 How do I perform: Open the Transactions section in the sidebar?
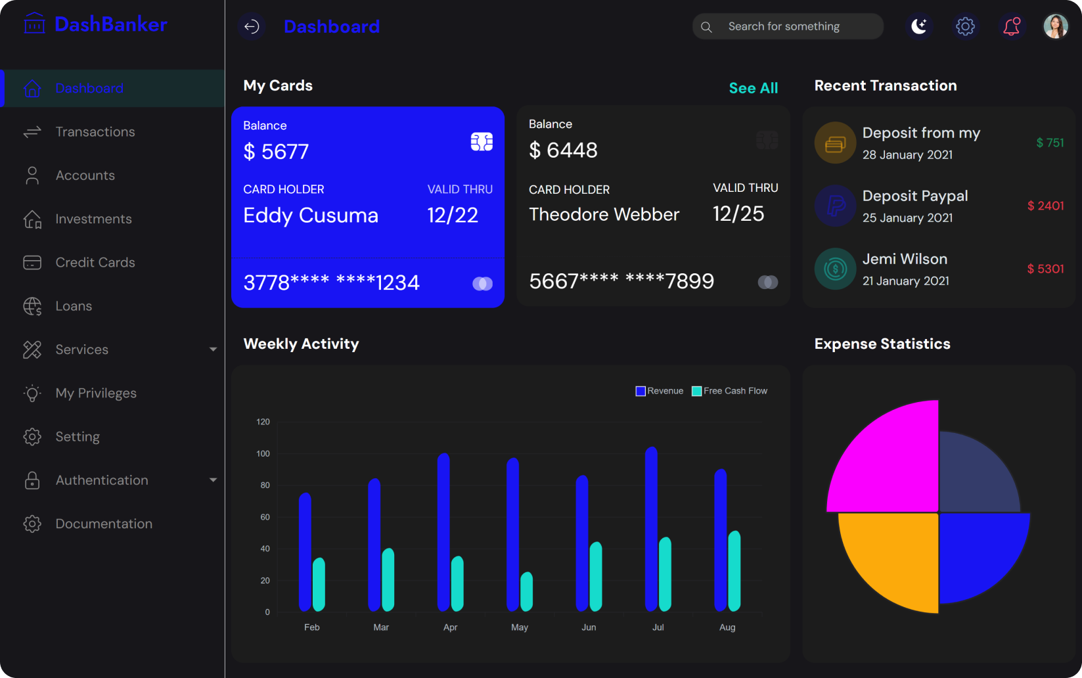(95, 131)
